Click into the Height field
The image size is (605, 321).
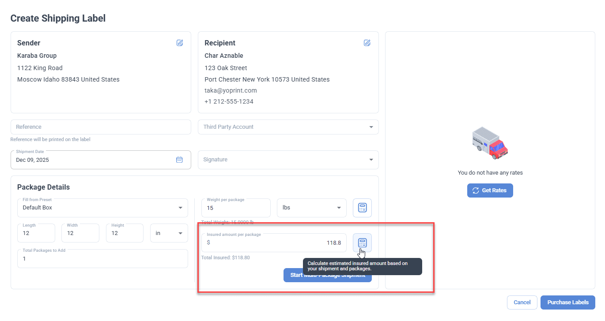click(125, 233)
